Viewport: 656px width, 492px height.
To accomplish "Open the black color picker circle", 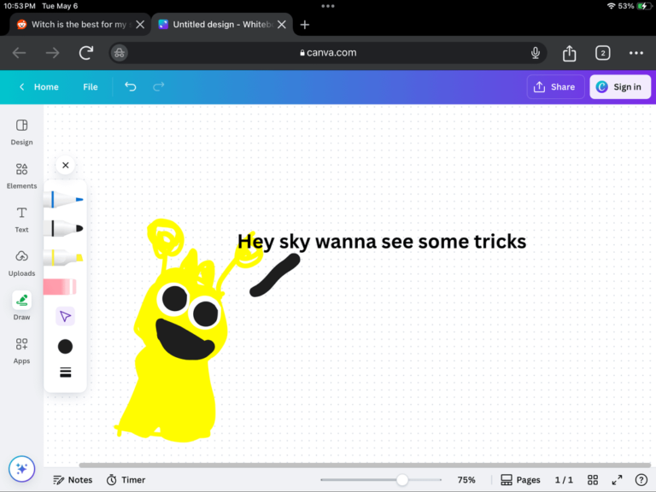I will point(65,347).
